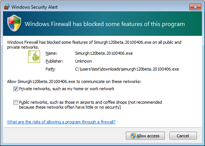The width and height of the screenshot is (205, 146).
Task: Allow access for Simurgh through the firewall
Action: 145,136
